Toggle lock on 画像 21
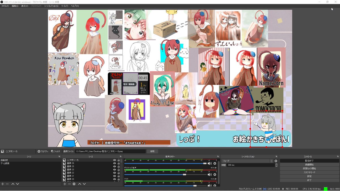Image resolution: width=340 pixels, height=191 pixels. click(x=119, y=176)
